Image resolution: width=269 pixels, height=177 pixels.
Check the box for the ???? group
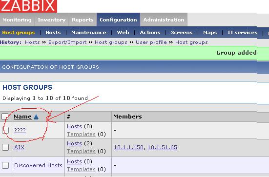click(5, 130)
